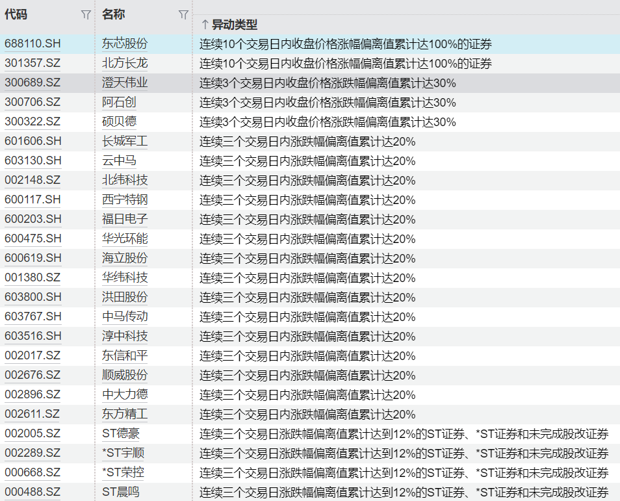
Task: Open stock name 阿石创
Action: [119, 102]
